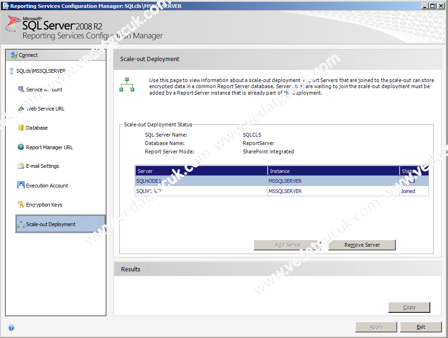The width and height of the screenshot is (448, 338).
Task: Click the title bar application icon
Action: [x=6, y=6]
